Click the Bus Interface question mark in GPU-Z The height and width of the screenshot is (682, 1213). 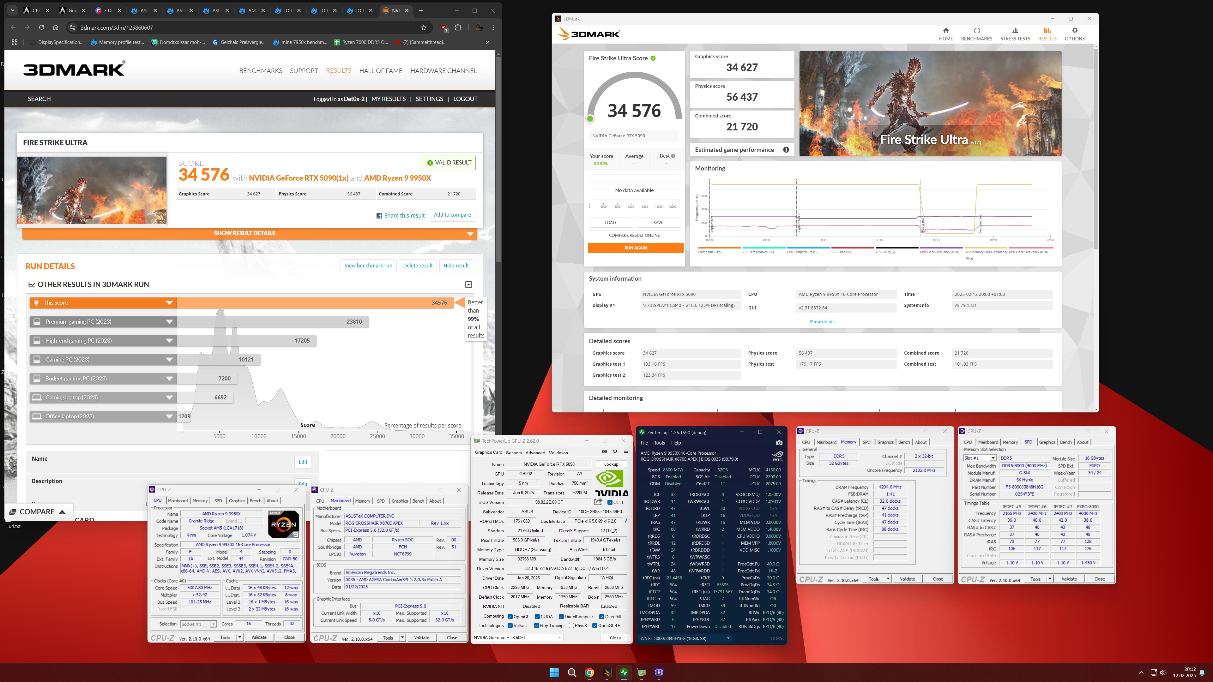click(x=626, y=521)
